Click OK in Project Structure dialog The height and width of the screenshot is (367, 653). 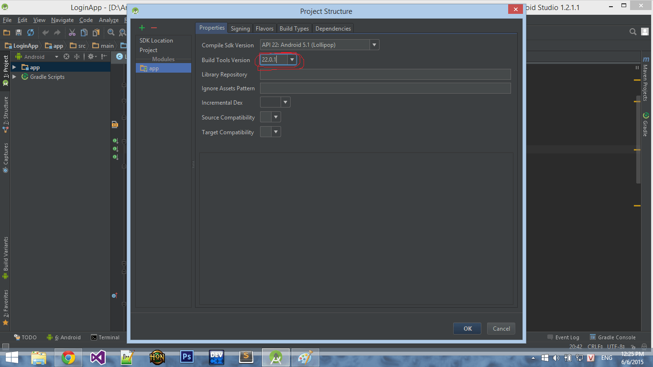468,328
